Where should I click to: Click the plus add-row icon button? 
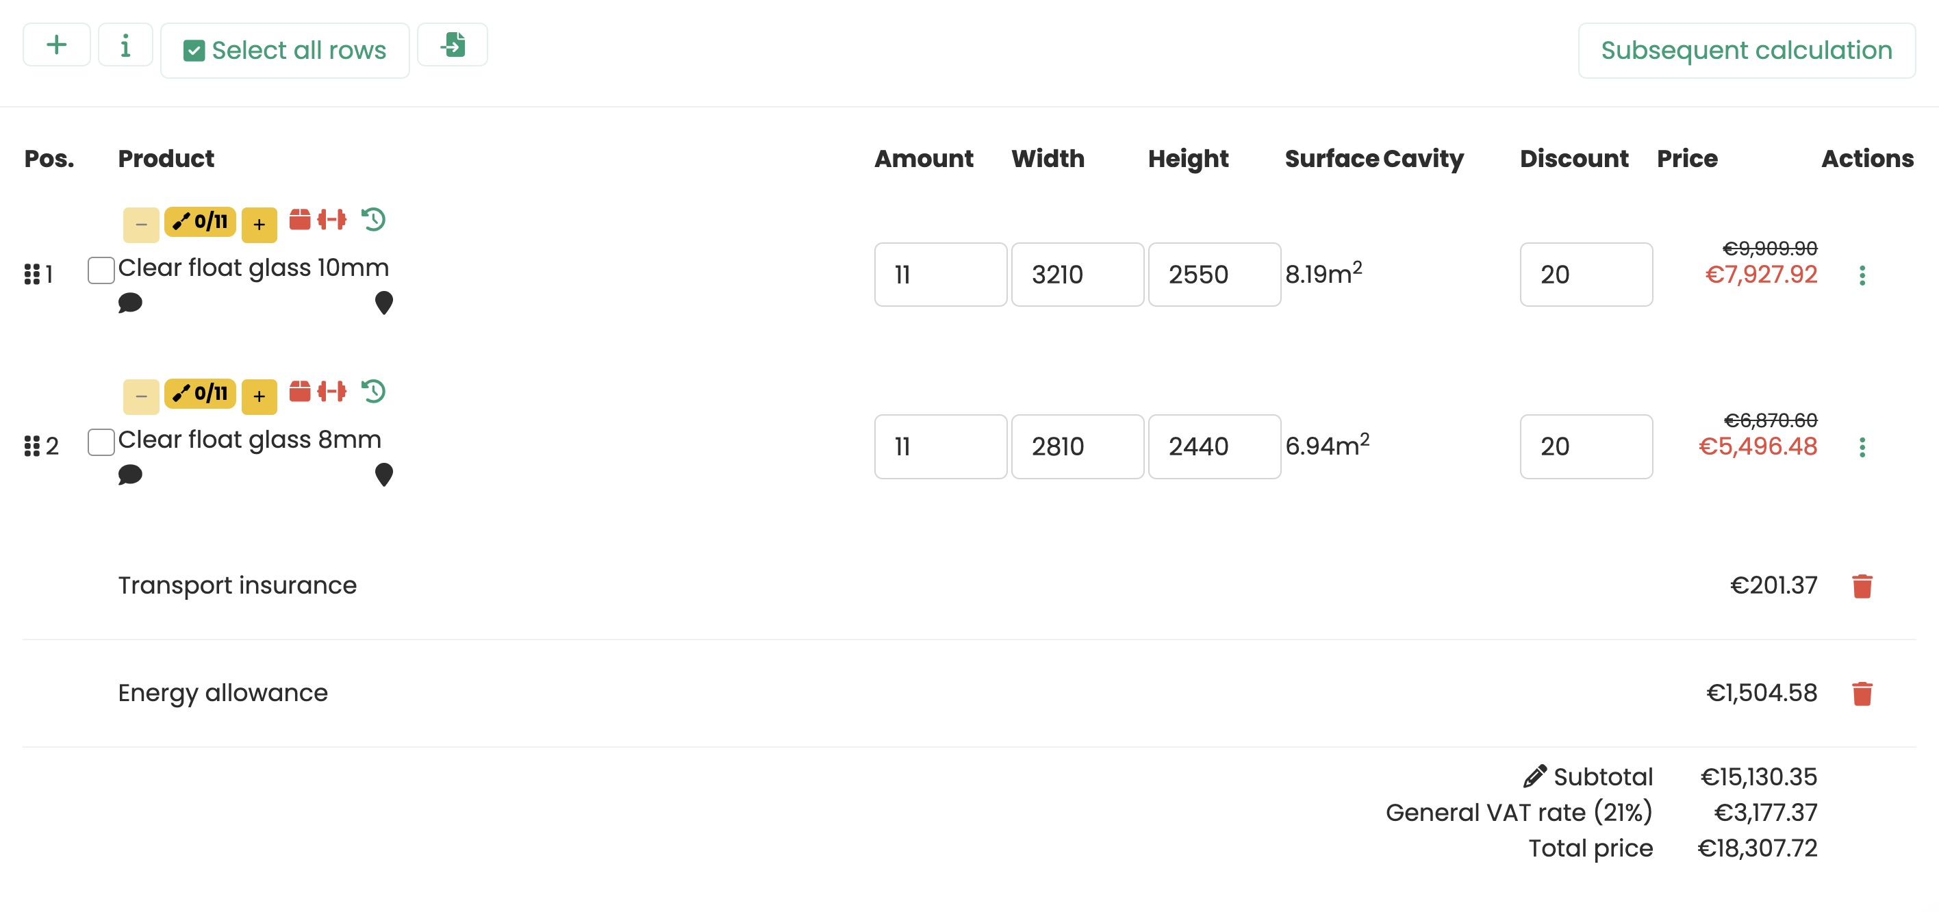[x=56, y=45]
